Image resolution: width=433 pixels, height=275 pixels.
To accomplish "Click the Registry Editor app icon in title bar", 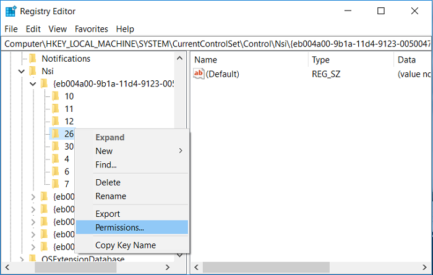I will click(x=11, y=11).
